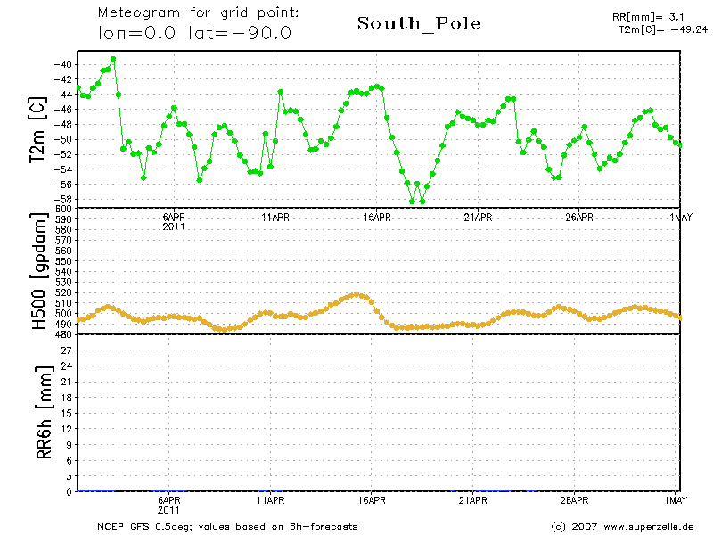Select the lon=0.0 lat=-90.0 coordinates text
713x535 pixels.
coord(193,34)
